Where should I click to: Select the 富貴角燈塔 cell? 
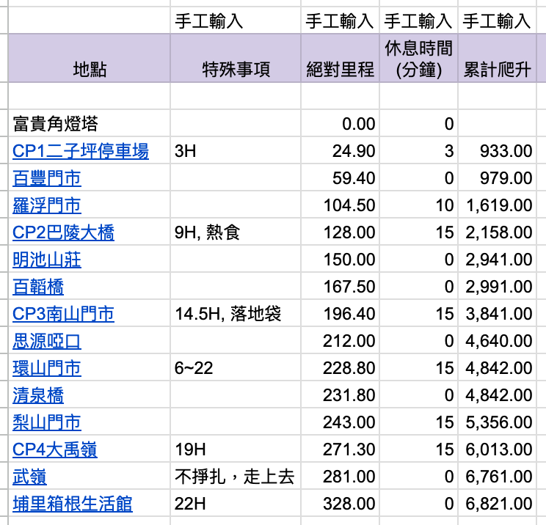(x=89, y=123)
